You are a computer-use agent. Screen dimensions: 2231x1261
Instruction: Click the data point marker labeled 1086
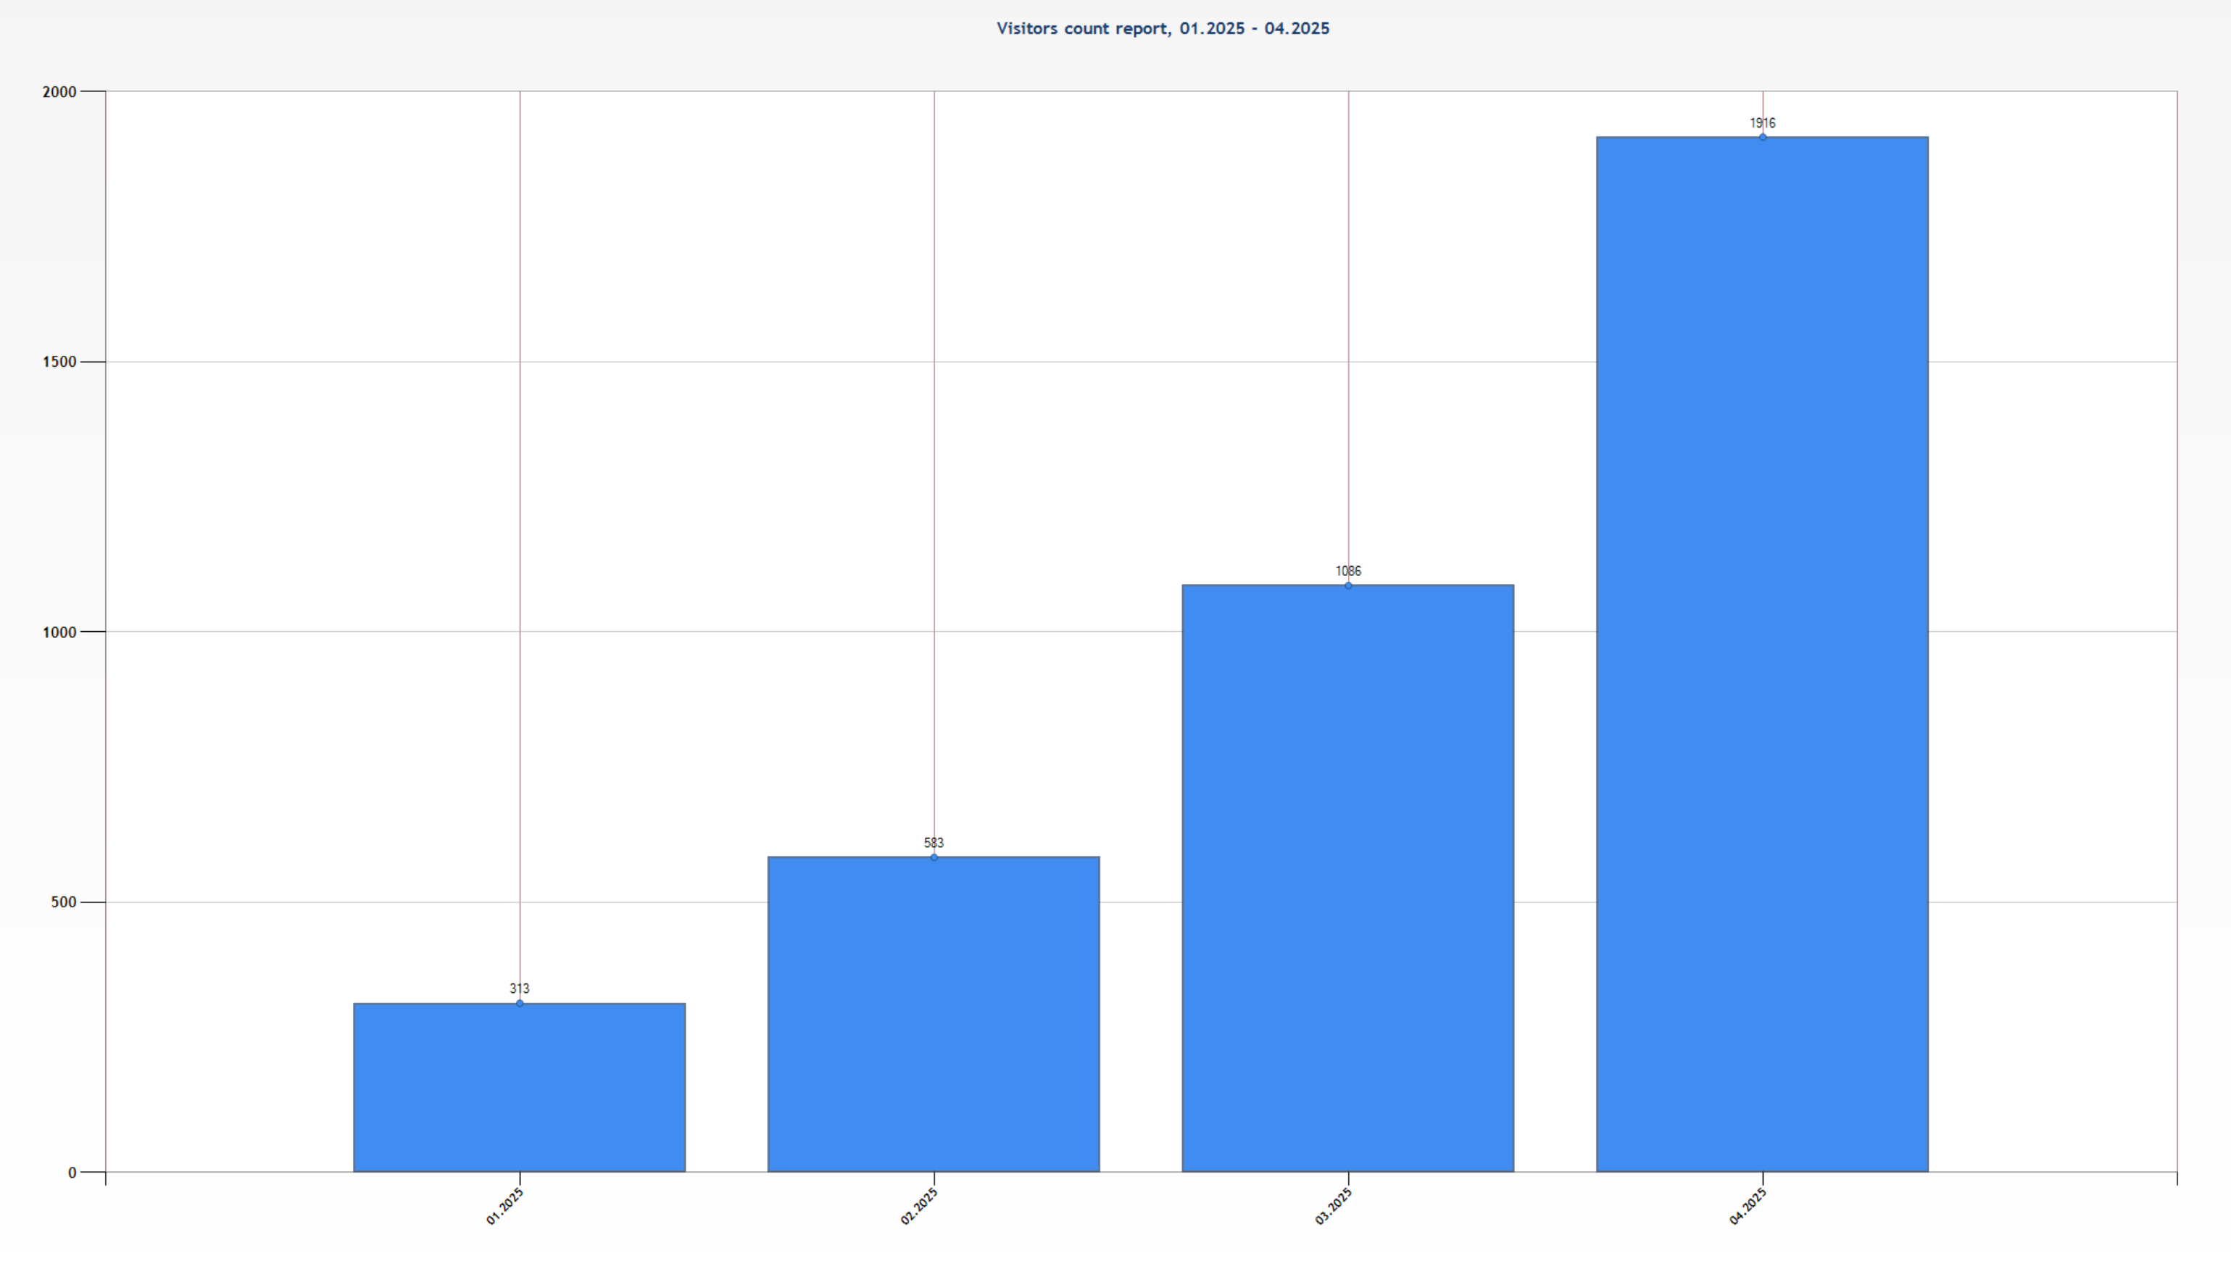1347,586
